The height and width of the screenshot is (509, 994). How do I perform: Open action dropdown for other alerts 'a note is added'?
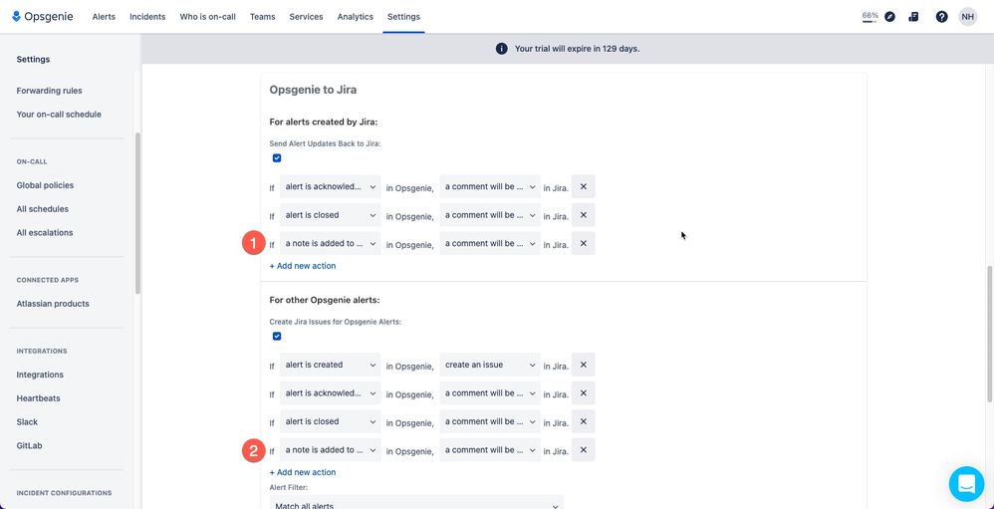coord(490,450)
